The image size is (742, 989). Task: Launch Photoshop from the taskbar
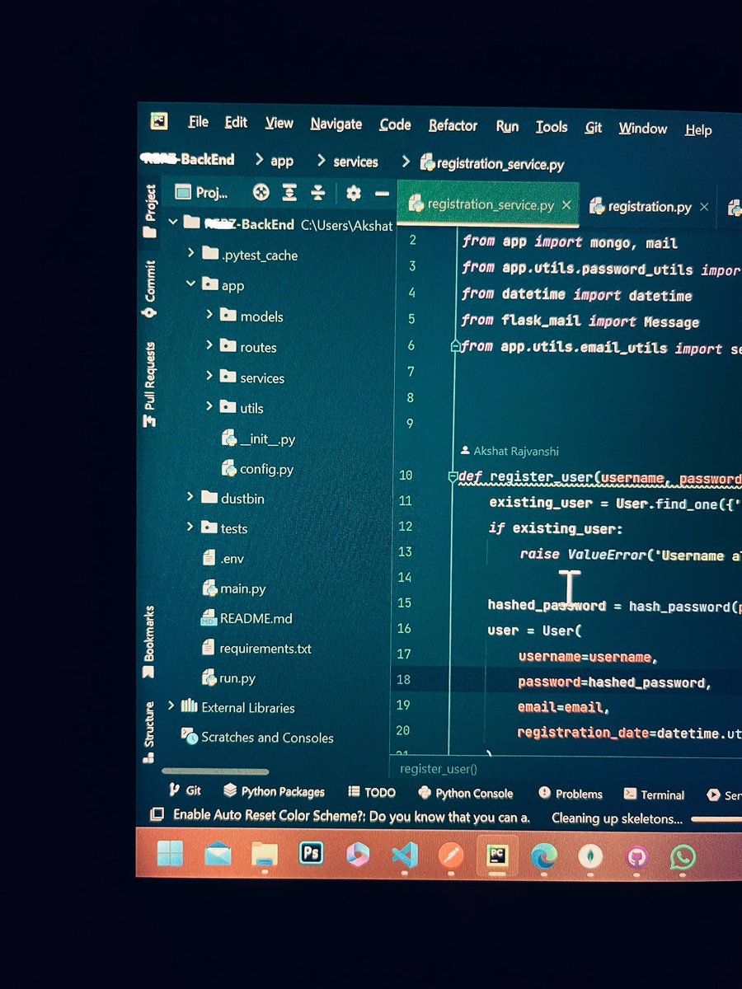(x=311, y=855)
